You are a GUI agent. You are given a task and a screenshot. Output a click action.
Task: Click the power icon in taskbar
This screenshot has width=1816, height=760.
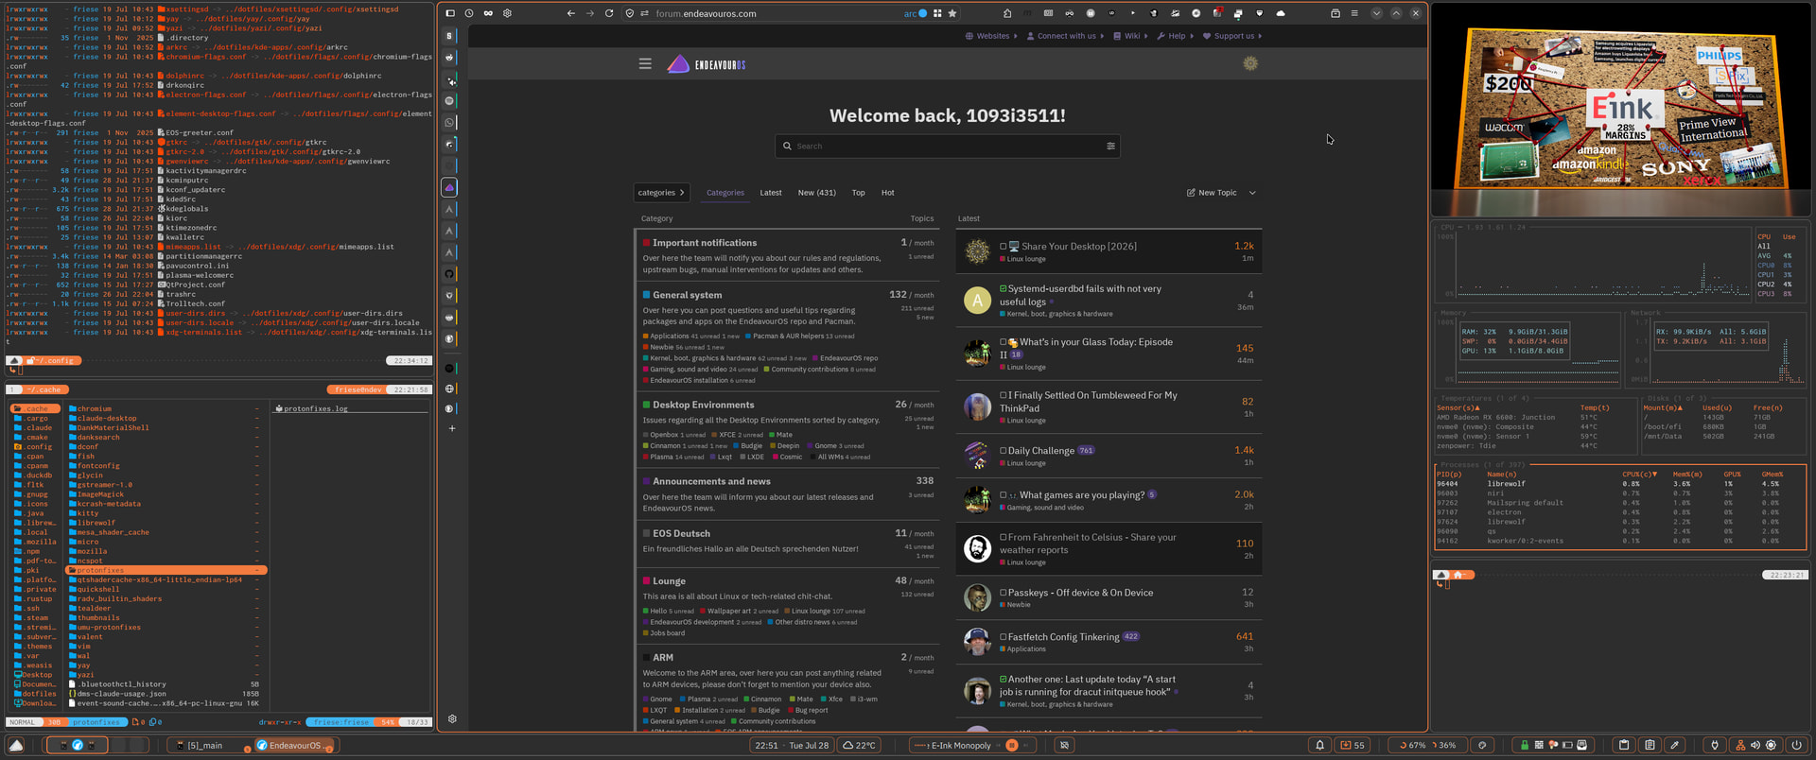(x=1796, y=745)
